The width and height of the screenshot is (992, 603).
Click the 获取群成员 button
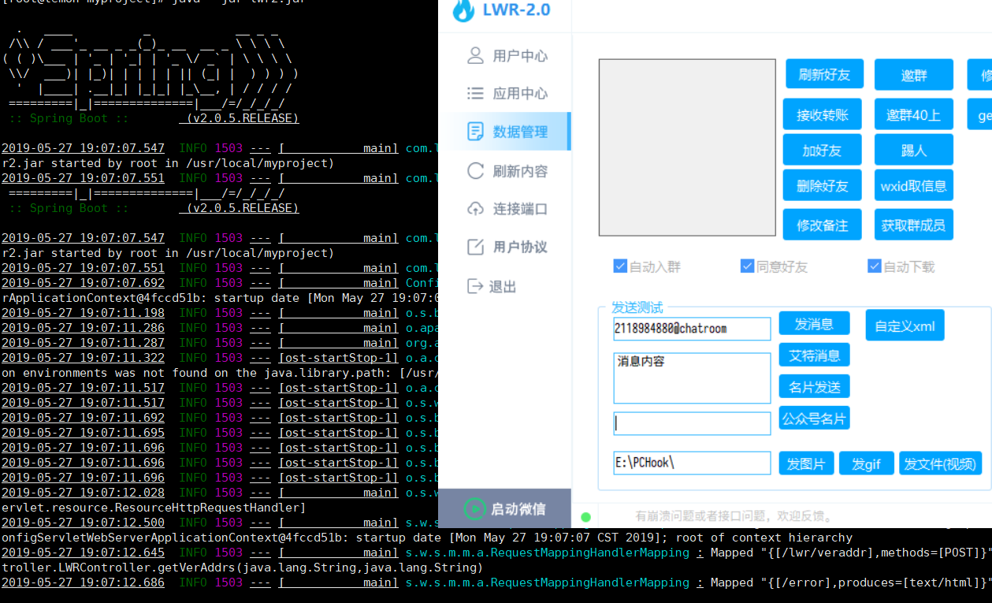(x=914, y=225)
